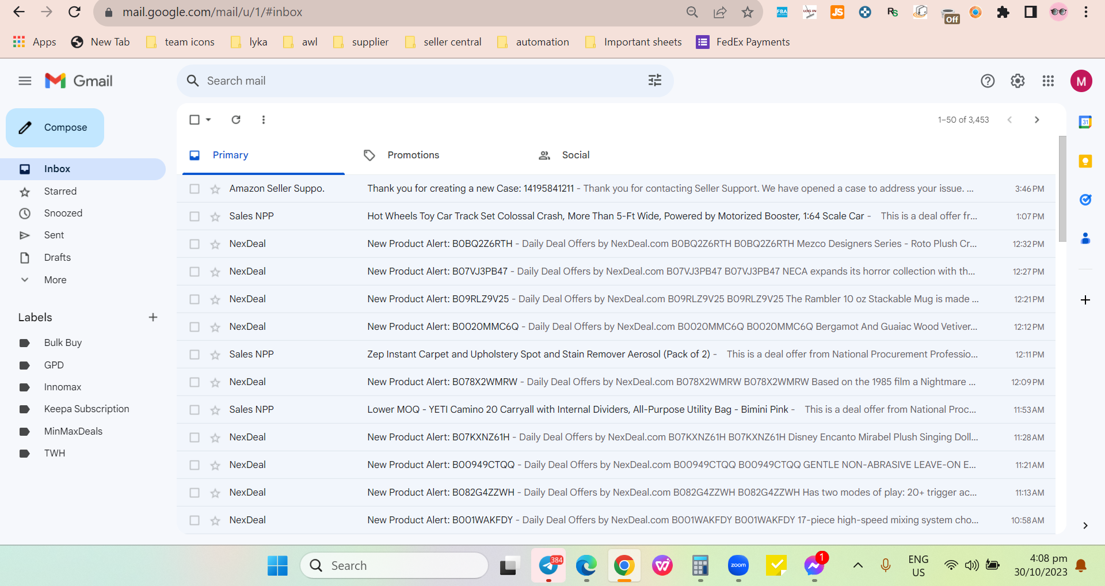Open the More options three-dot menu above emails
The height and width of the screenshot is (586, 1105).
(x=264, y=120)
